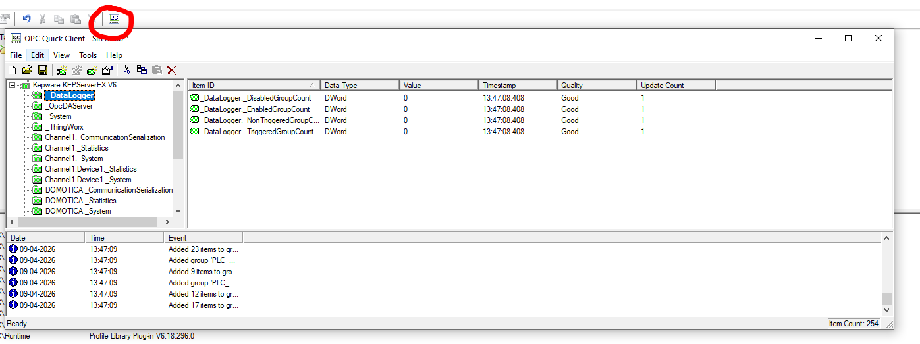Viewport: 920px width, 344px height.
Task: Click the Time column header in log
Action: tap(124, 238)
